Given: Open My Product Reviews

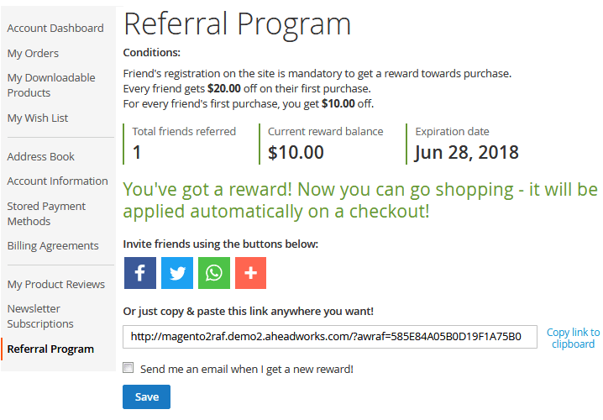Looking at the screenshot, I should tap(56, 284).
